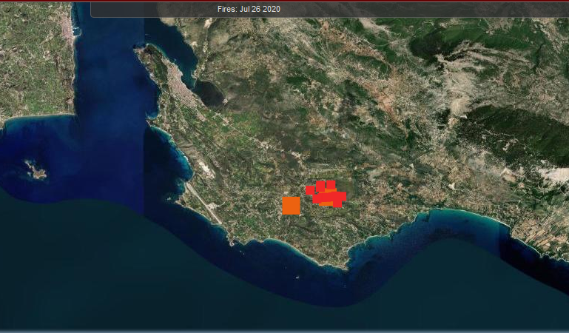
Task: Click the "Fires: Jul 26 2020" header label
Action: coord(249,9)
